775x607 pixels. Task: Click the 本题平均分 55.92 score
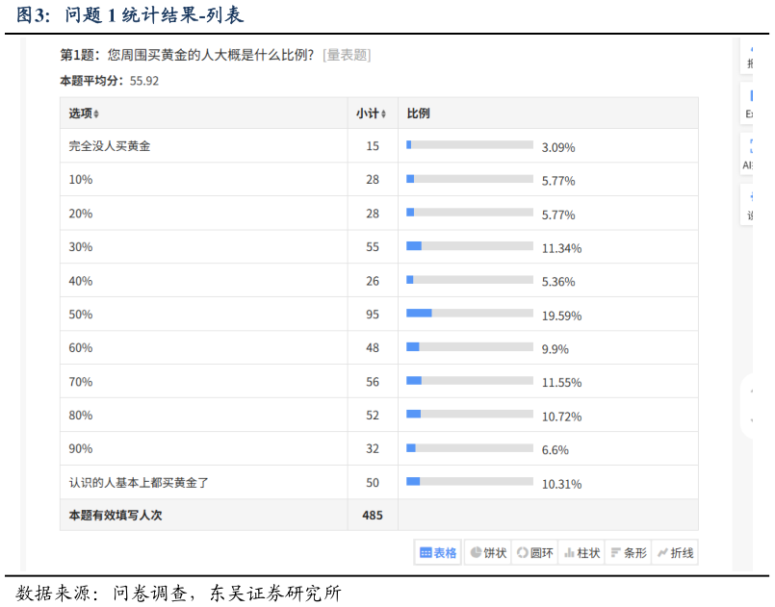[x=109, y=81]
